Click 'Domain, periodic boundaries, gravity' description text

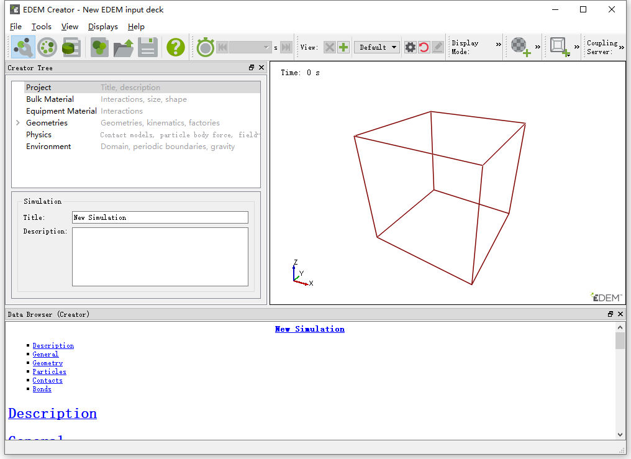click(168, 147)
